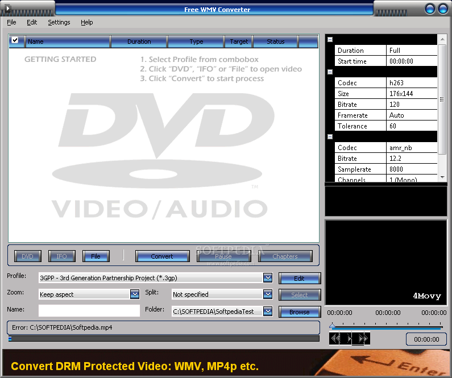
Task: Collapse the video property group above Codec h263
Action: tap(330, 72)
